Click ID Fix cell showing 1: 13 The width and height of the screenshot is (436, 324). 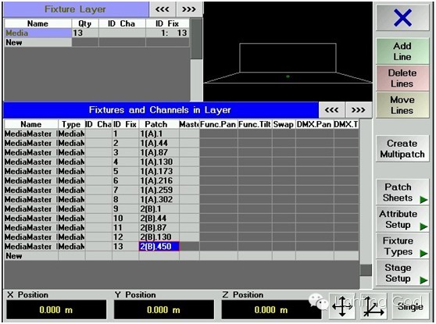tap(167, 33)
